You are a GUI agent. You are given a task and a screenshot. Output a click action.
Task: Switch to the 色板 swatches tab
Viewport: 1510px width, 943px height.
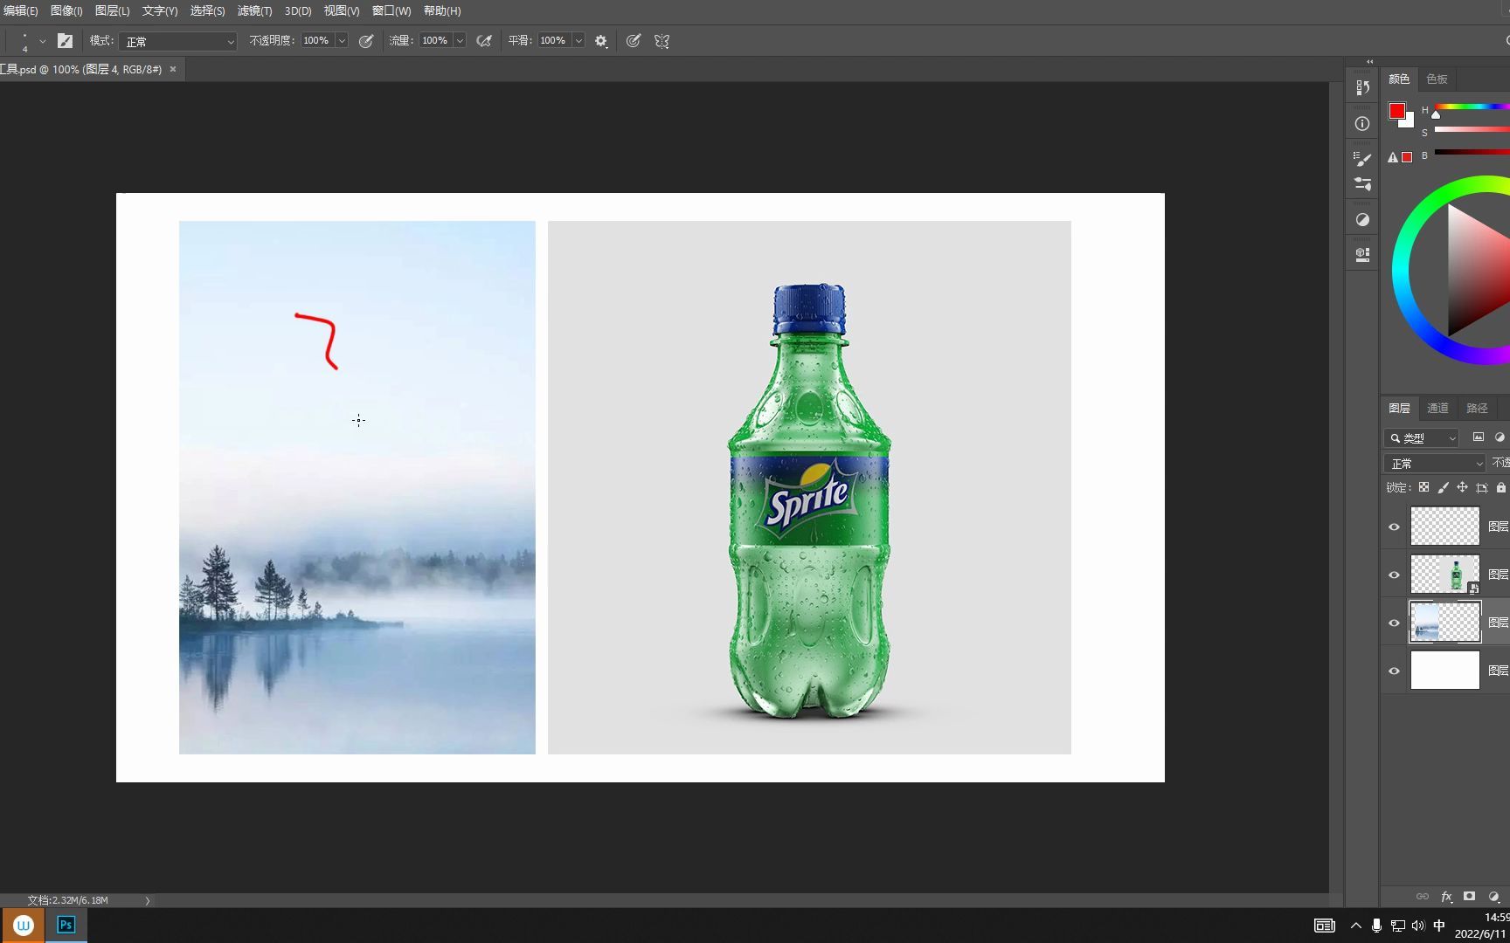click(x=1437, y=79)
